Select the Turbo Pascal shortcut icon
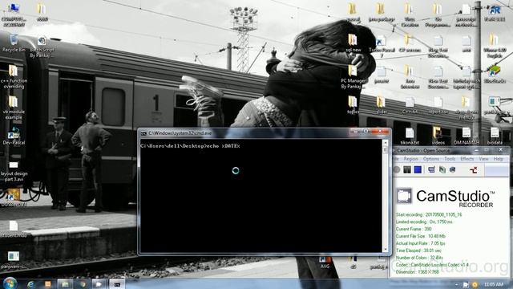Viewport: 513px width, 289px height. coord(382,47)
